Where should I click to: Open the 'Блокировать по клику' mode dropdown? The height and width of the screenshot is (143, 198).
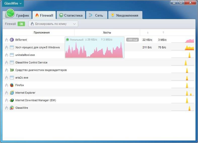[53, 24]
